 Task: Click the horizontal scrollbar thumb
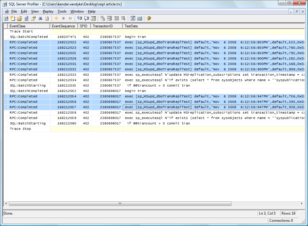pos(120,203)
